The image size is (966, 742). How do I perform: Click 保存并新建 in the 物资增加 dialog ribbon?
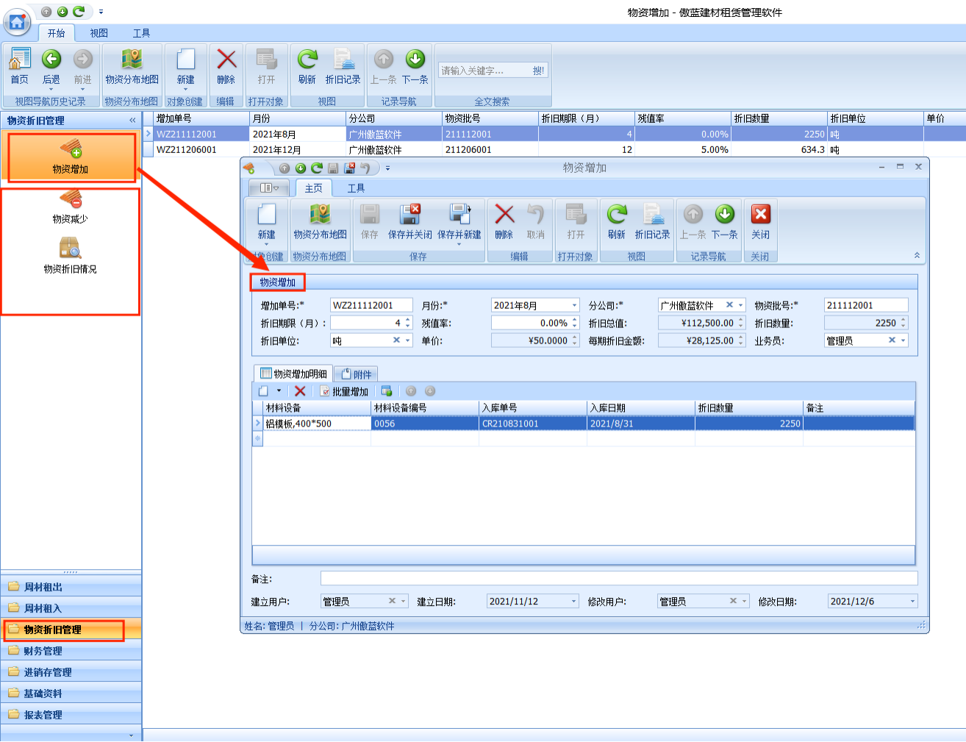(x=459, y=222)
